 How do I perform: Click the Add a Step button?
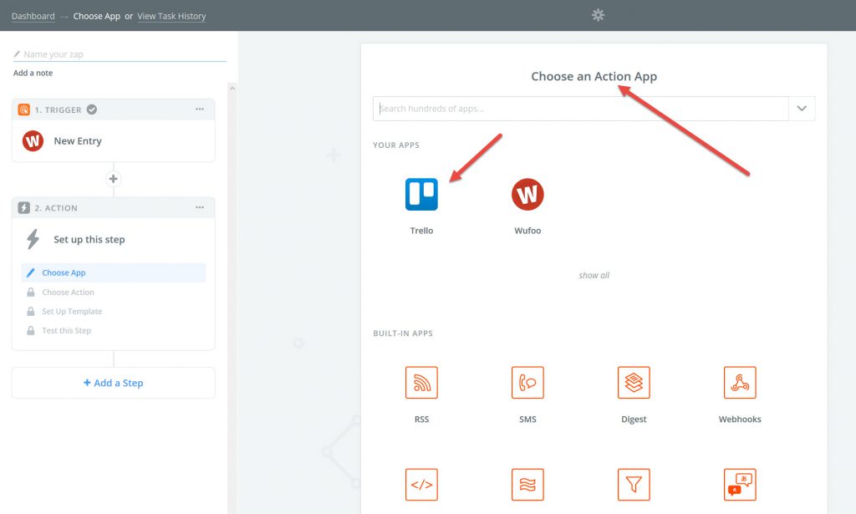[114, 383]
